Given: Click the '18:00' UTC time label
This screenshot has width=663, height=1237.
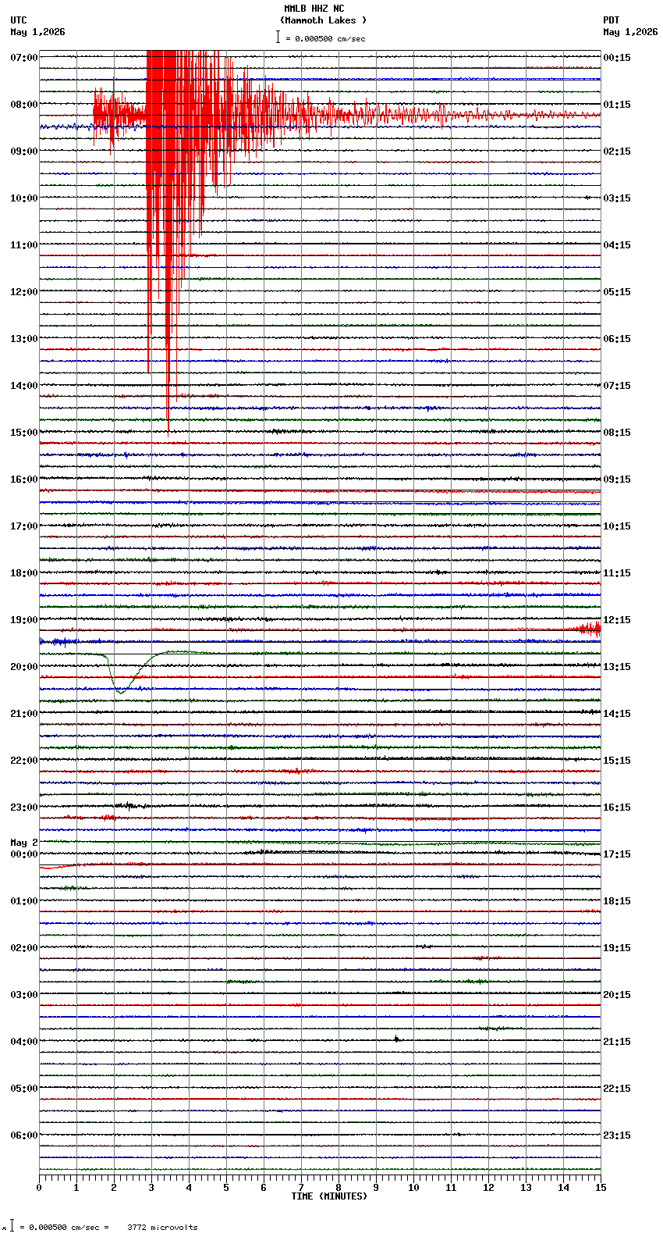Looking at the screenshot, I should (x=24, y=573).
